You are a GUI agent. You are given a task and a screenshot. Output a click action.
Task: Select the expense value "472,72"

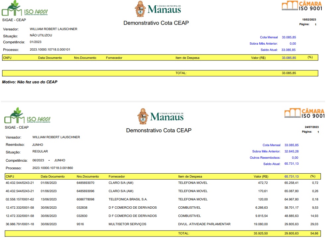tap(263, 183)
